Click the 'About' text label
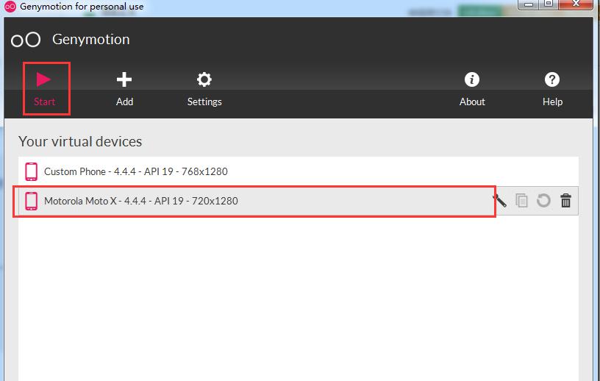600x381 pixels. pyautogui.click(x=472, y=102)
